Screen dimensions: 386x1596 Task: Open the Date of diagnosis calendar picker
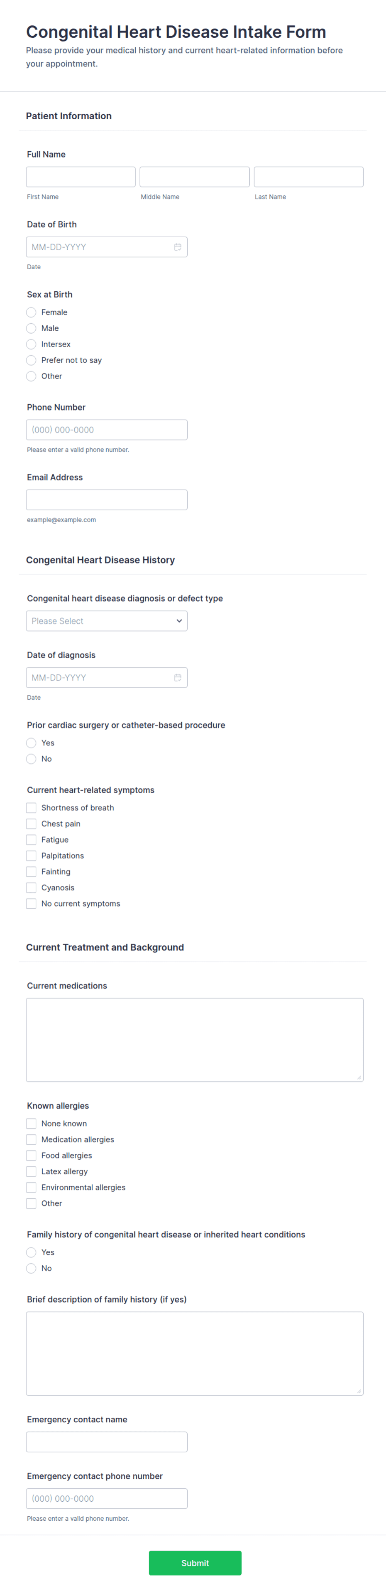178,677
